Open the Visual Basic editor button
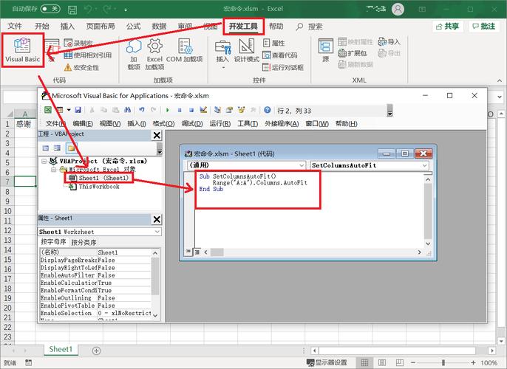 click(22, 50)
